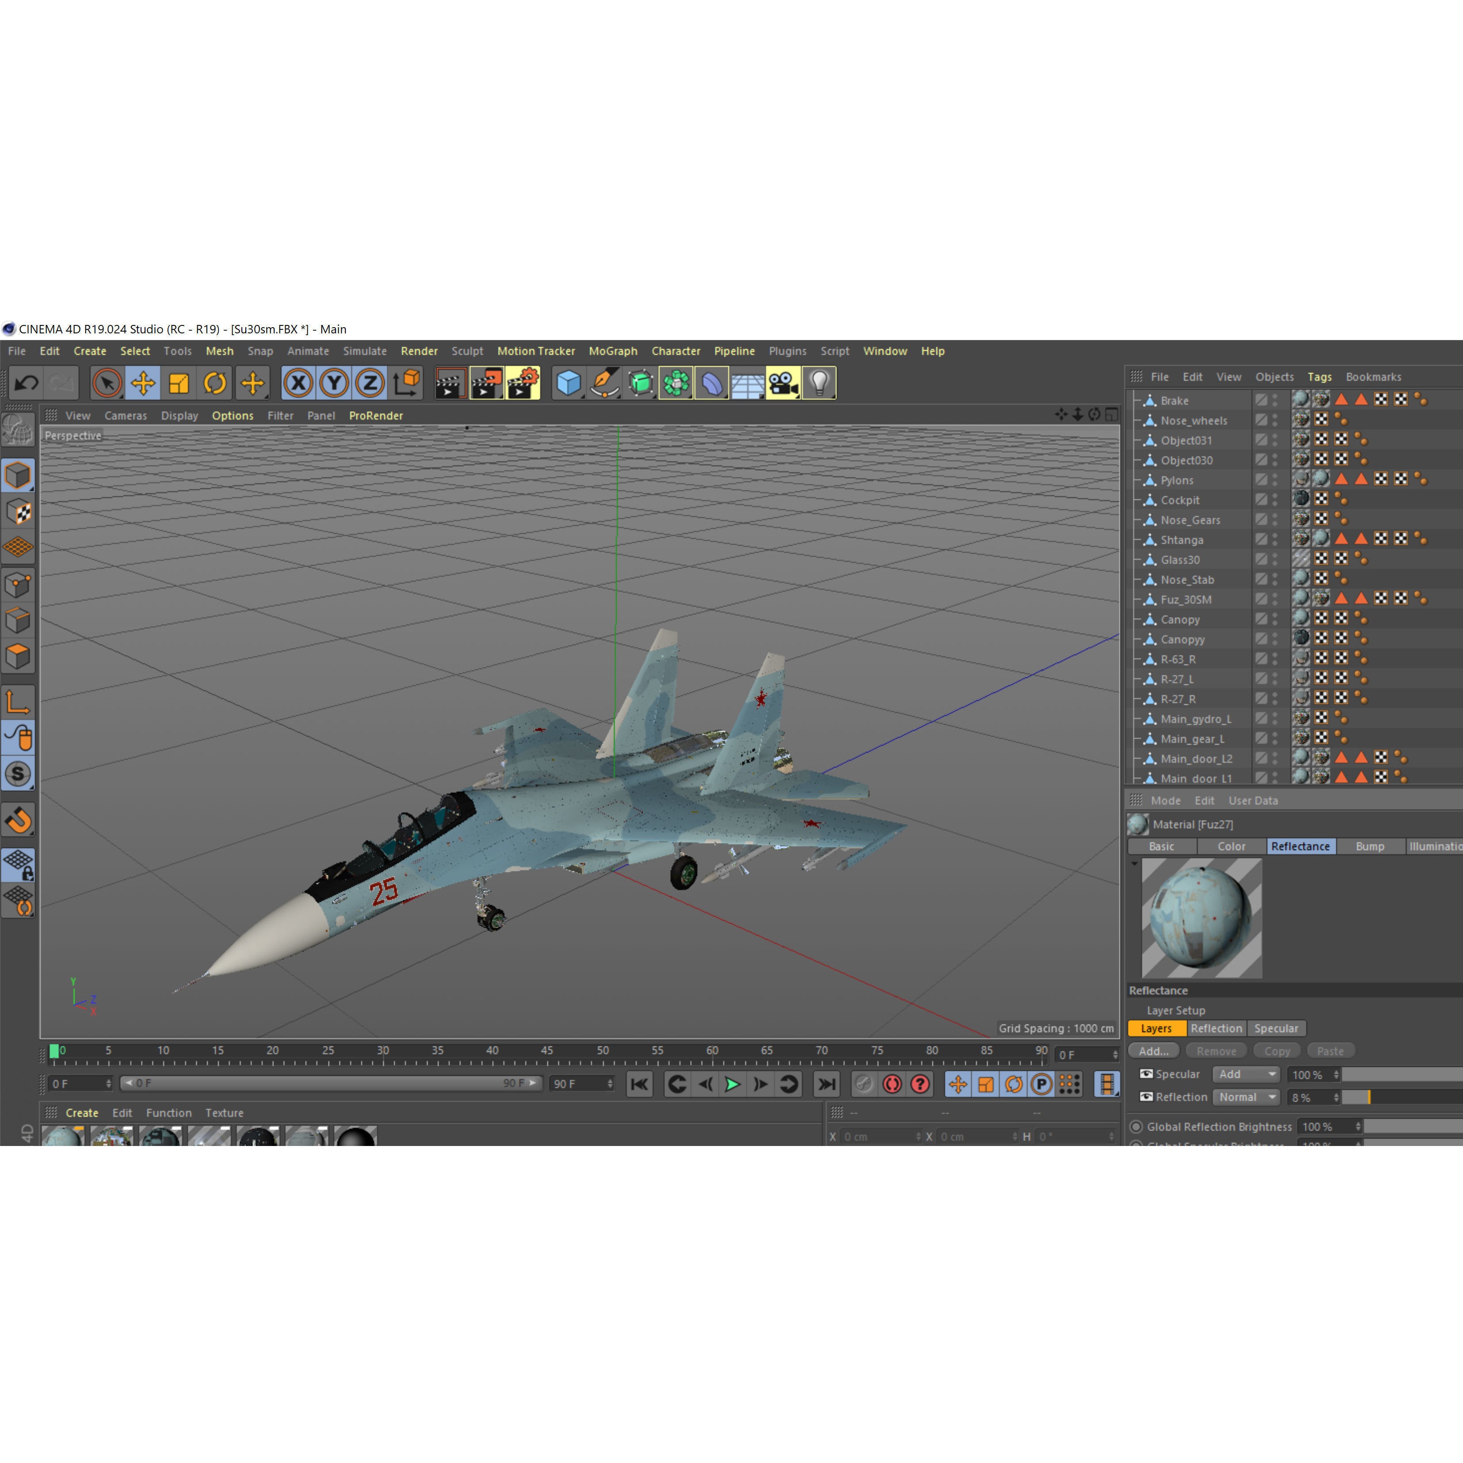The width and height of the screenshot is (1463, 1463).
Task: Select the Scale tool
Action: (x=180, y=384)
